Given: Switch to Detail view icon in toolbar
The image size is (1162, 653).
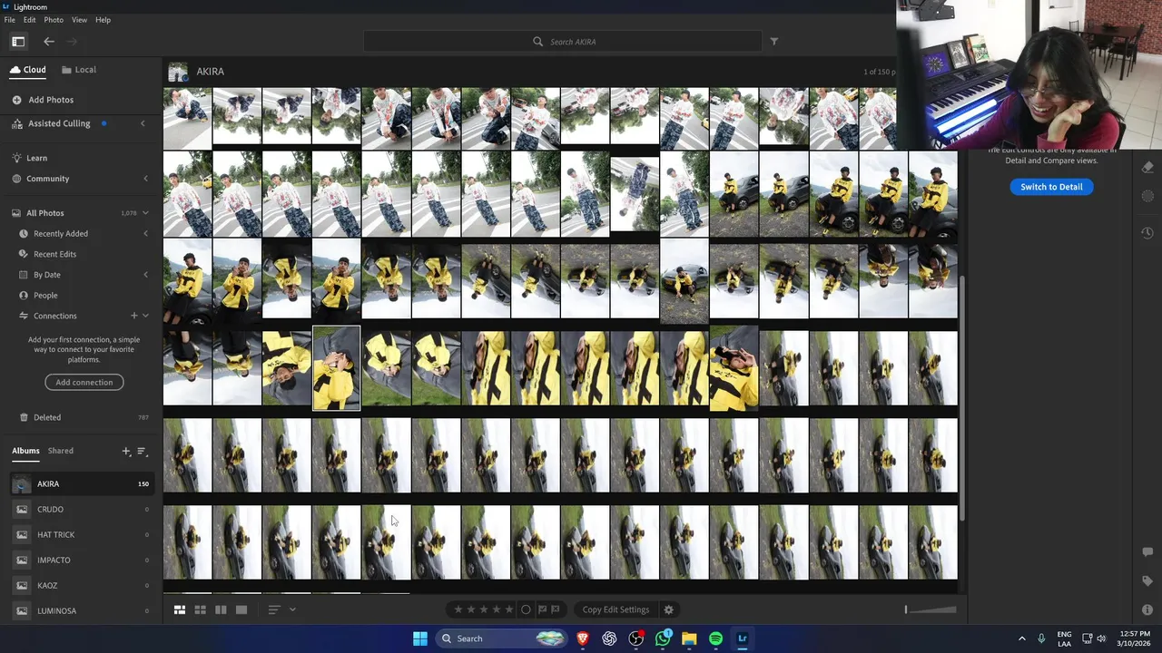Looking at the screenshot, I should pos(241,609).
